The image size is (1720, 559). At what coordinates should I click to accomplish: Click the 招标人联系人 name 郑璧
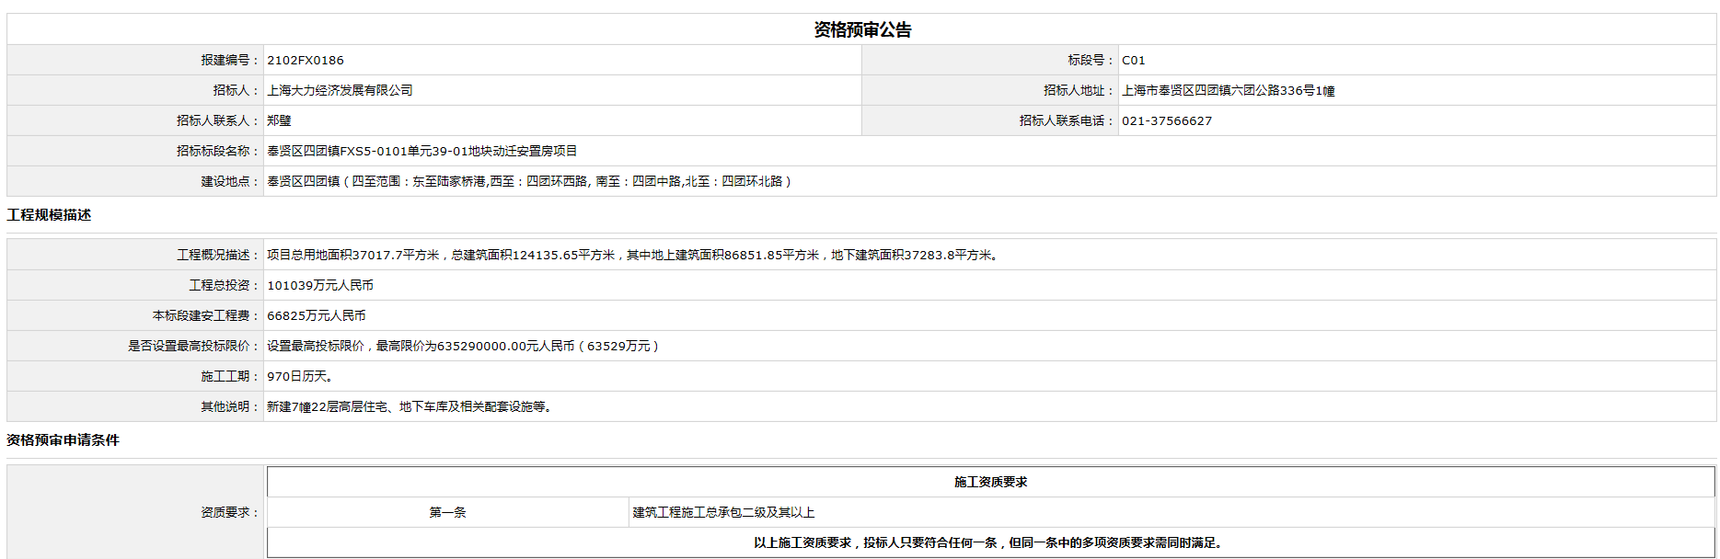pos(279,121)
